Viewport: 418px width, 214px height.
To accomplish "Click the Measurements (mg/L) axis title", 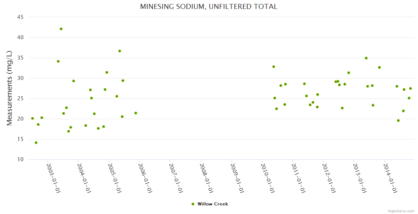I will pyautogui.click(x=10, y=88).
